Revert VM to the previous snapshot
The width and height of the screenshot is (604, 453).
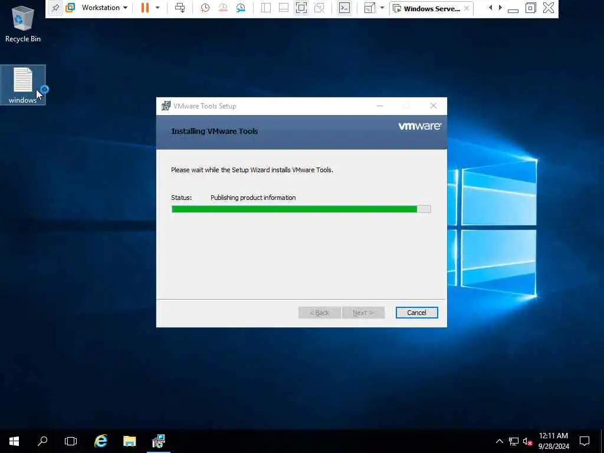pos(222,8)
